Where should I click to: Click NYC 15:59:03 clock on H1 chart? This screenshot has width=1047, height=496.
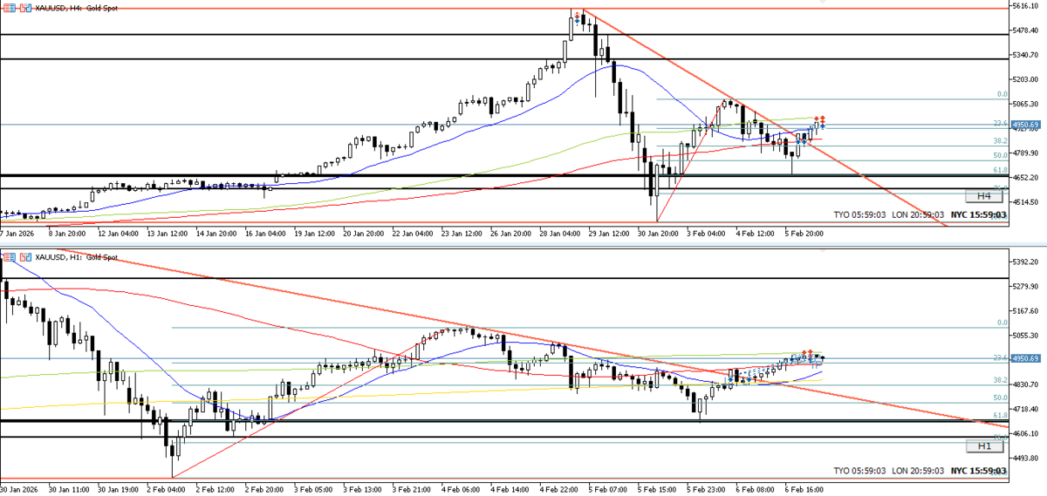(979, 471)
